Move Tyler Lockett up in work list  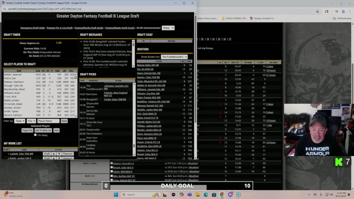[54, 154]
